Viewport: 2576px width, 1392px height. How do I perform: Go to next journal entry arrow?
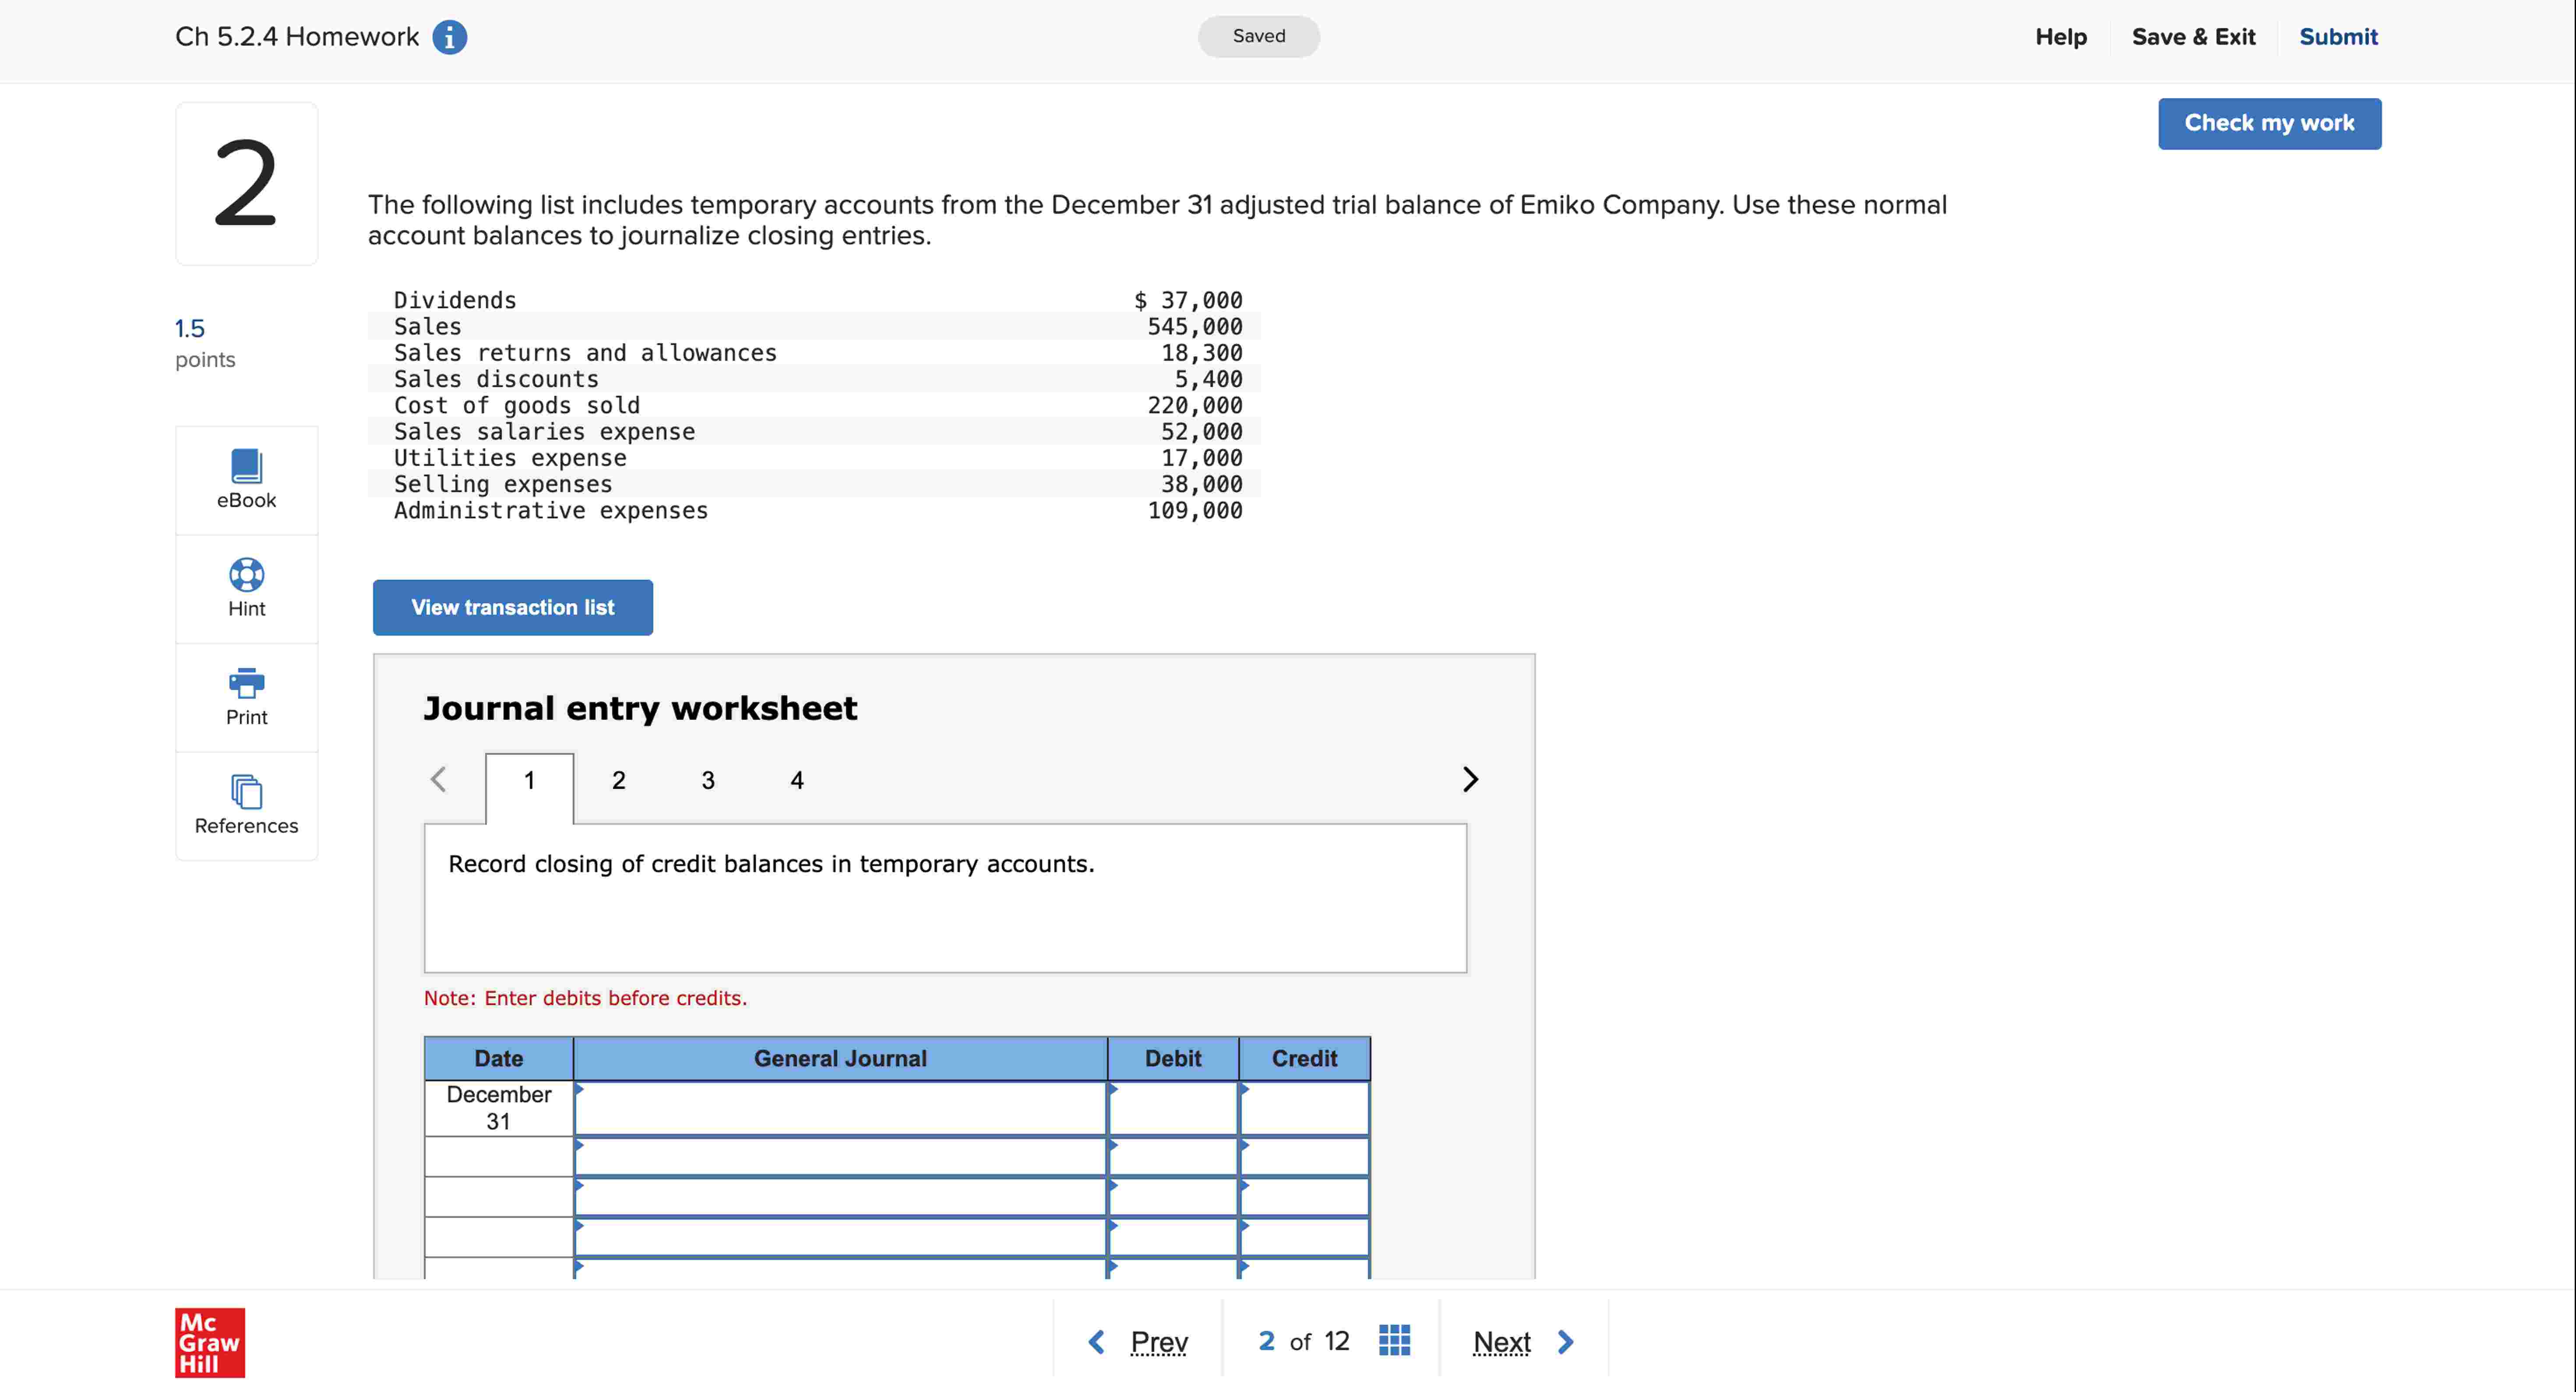pyautogui.click(x=1469, y=779)
